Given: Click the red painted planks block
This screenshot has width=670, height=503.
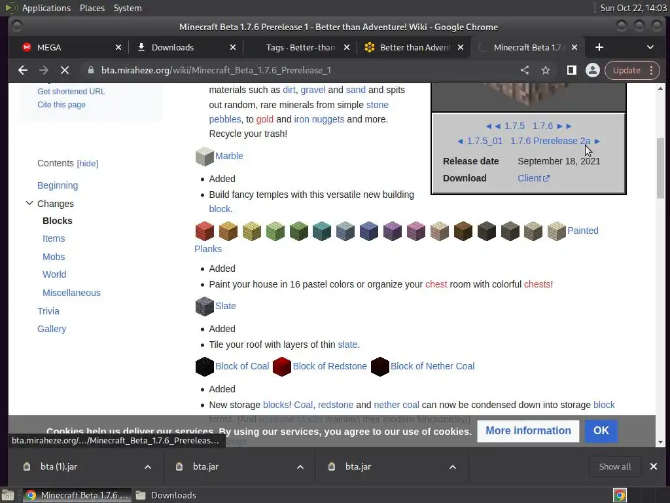Looking at the screenshot, I should [204, 231].
